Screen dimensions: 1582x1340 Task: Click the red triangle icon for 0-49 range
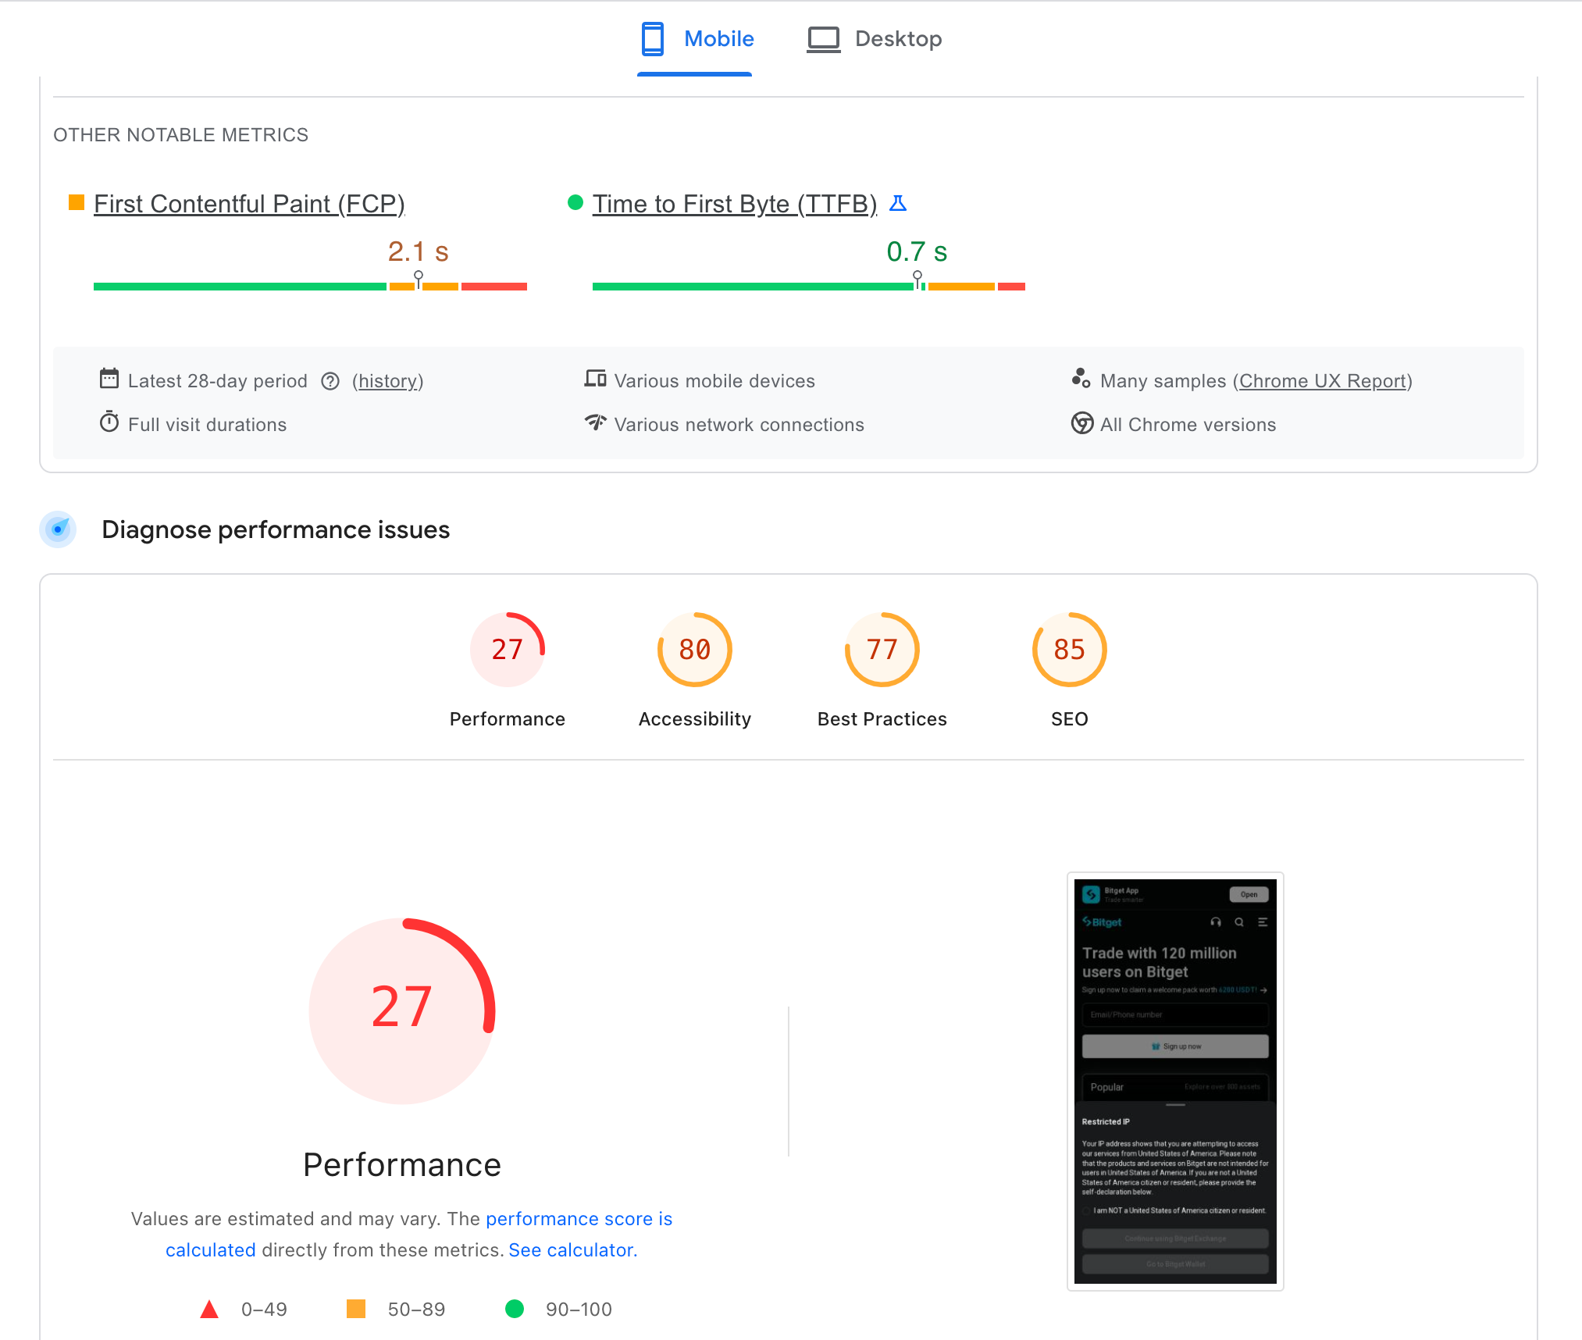(209, 1310)
